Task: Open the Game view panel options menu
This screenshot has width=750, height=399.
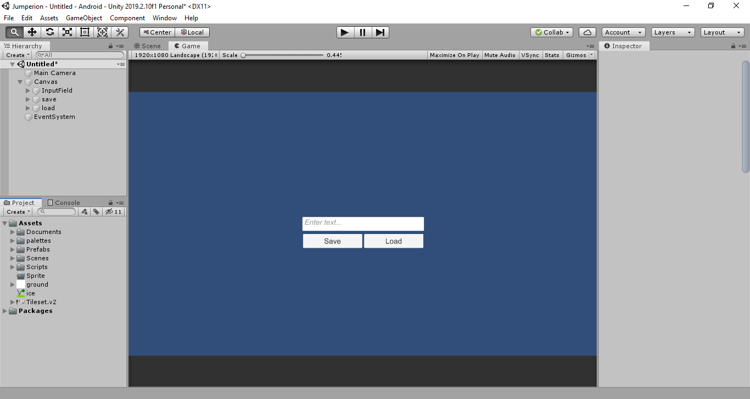Action: [x=590, y=46]
